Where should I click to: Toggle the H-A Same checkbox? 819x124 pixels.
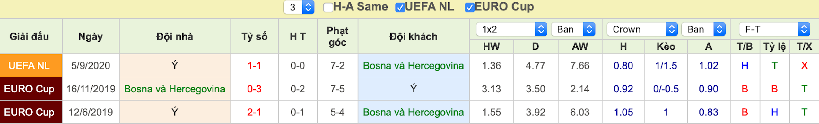pos(328,7)
